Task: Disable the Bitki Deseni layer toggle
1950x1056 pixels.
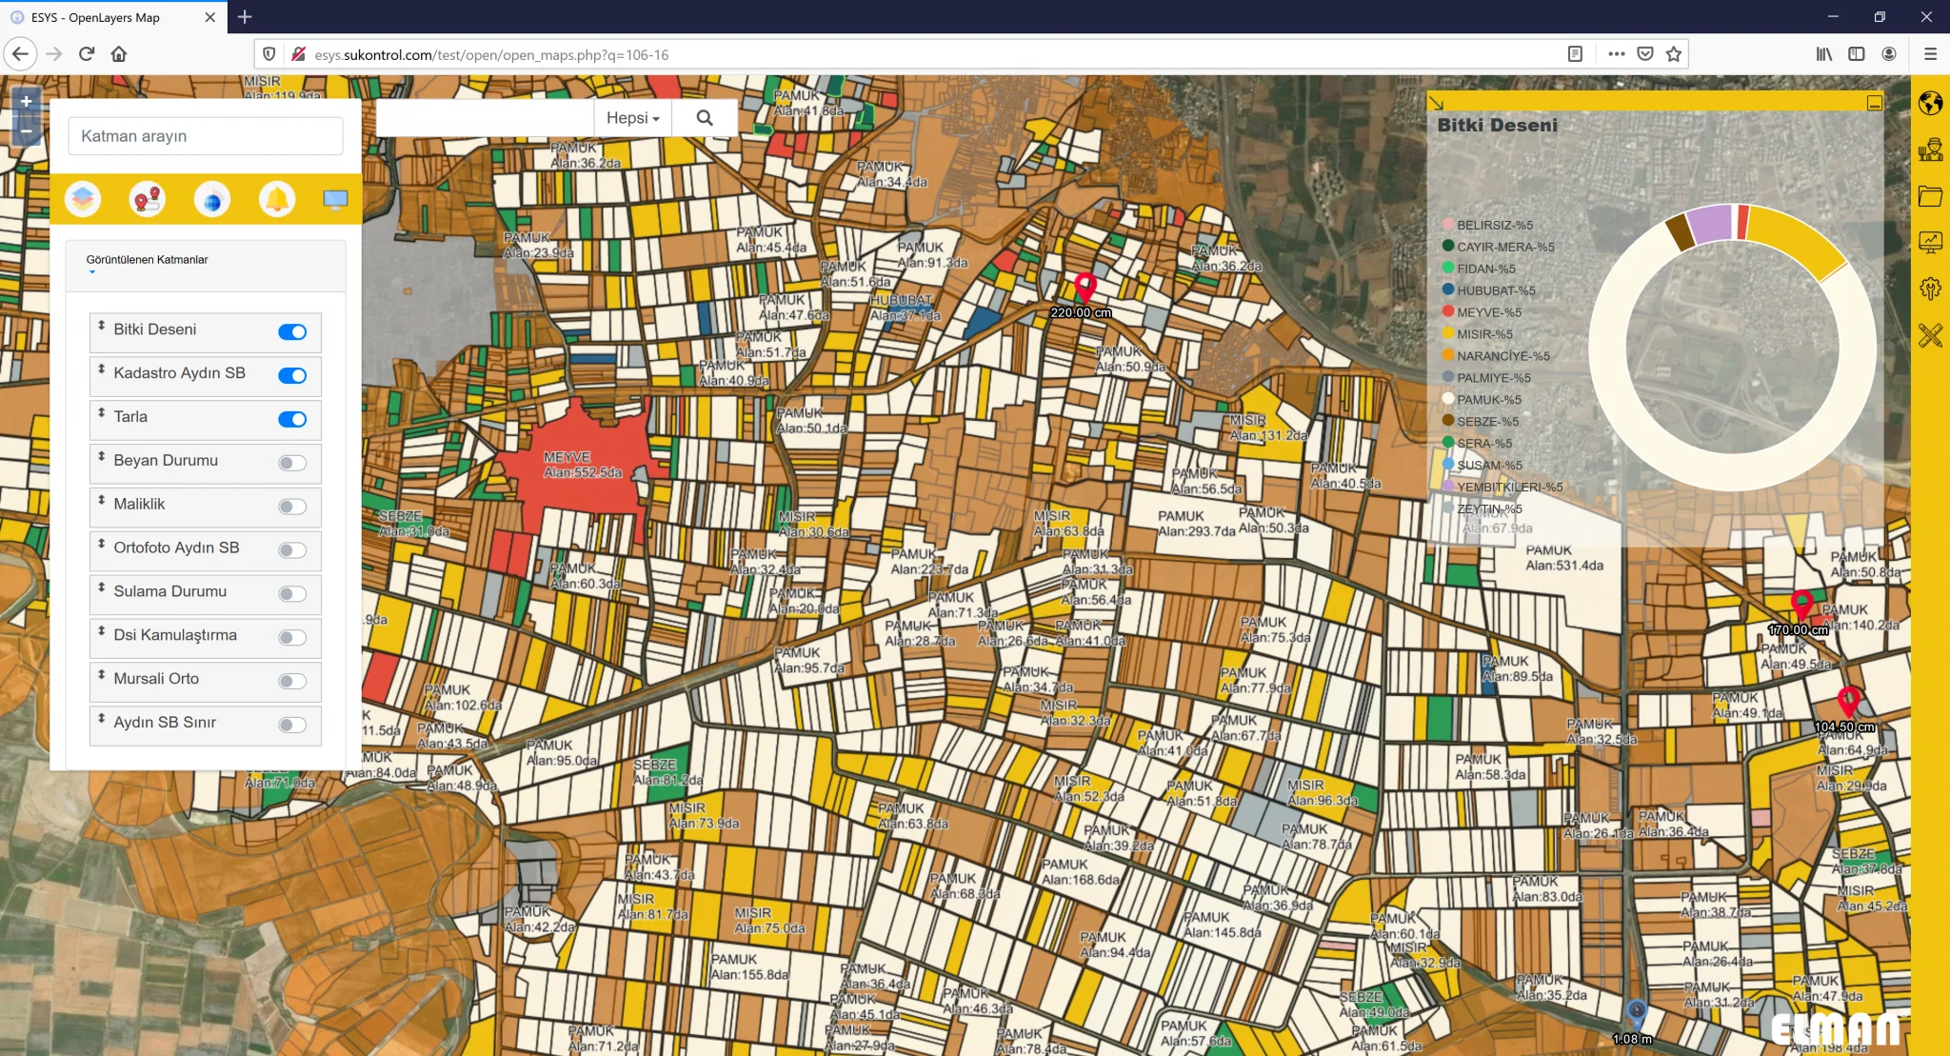Action: pyautogui.click(x=292, y=332)
